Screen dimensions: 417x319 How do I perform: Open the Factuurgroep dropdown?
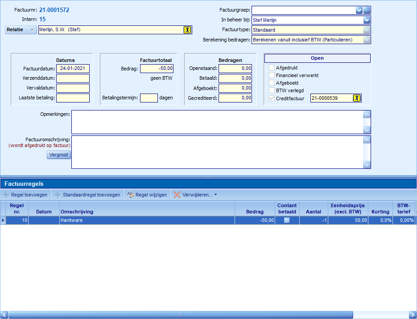point(359,10)
